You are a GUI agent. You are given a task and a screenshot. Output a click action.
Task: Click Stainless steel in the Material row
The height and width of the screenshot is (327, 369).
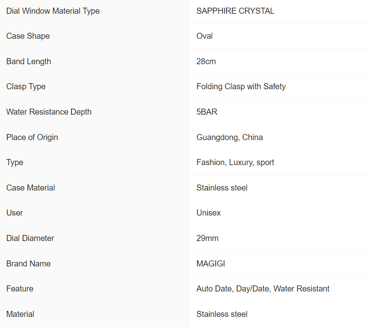click(222, 314)
